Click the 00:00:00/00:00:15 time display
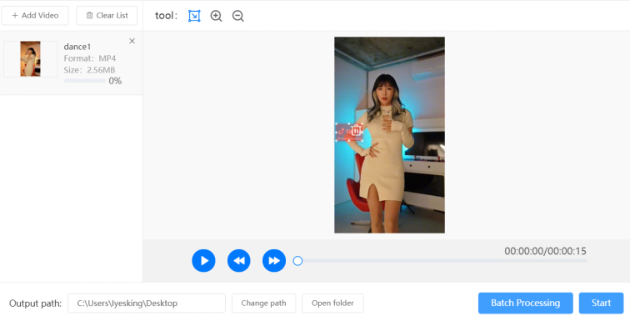Screen dimensions: 630x321 pyautogui.click(x=545, y=251)
